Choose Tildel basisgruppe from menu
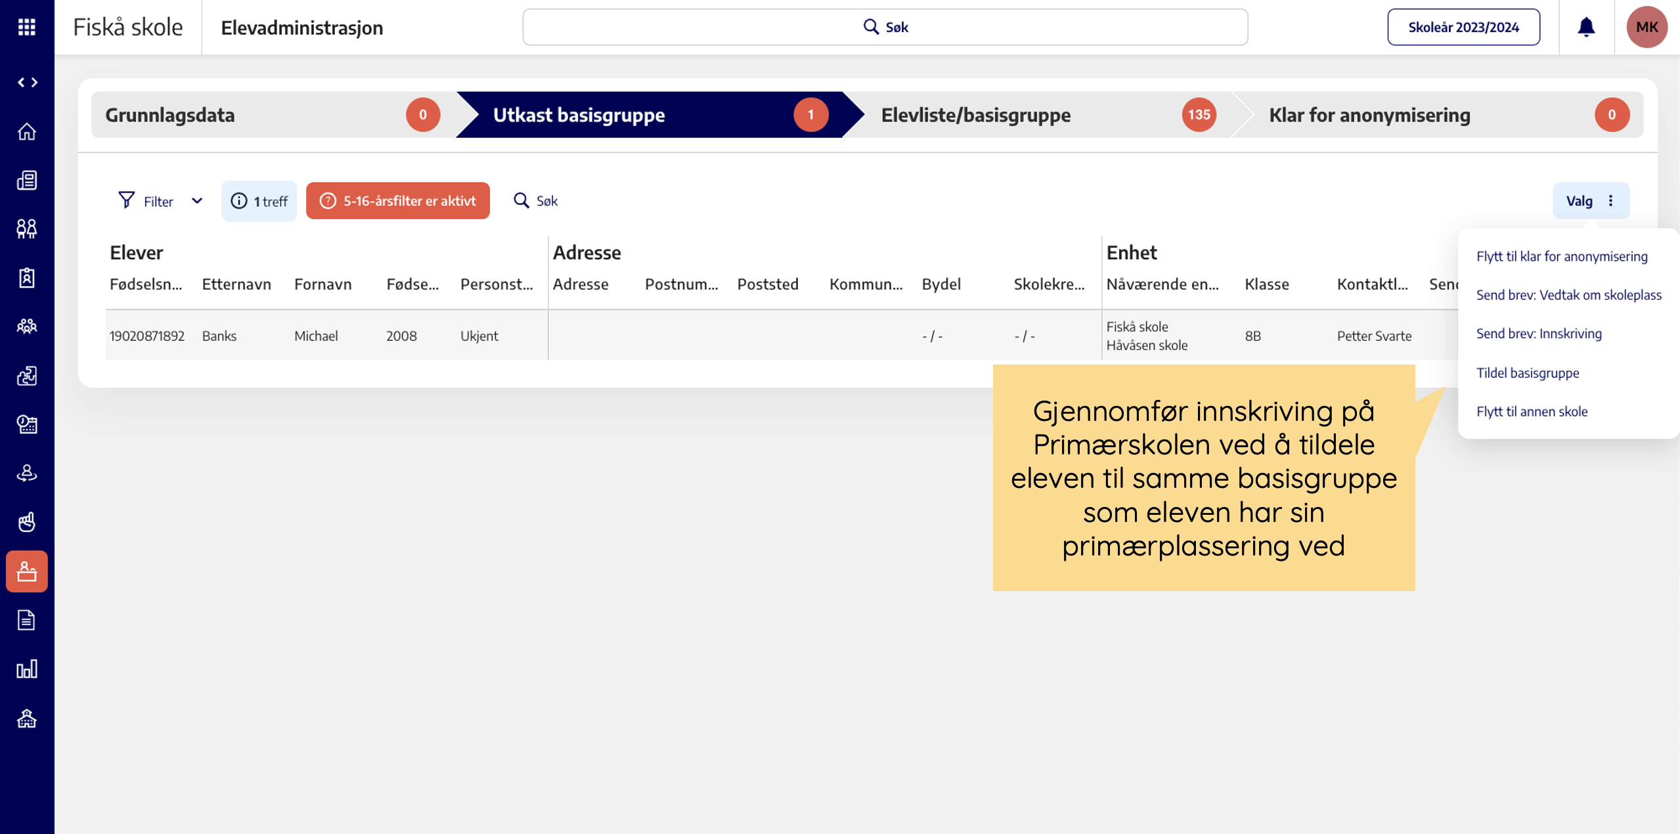The image size is (1680, 834). point(1528,373)
